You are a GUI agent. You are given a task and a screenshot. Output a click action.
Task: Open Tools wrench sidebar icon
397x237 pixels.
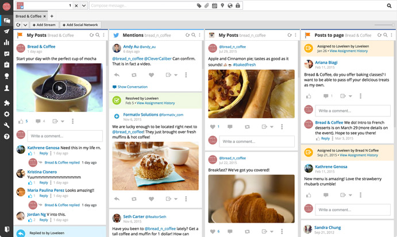click(6, 125)
